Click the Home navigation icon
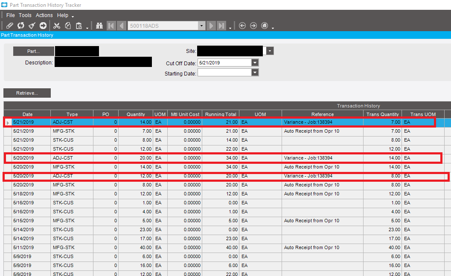Image resolution: width=451 pixels, height=276 pixels. point(265,26)
